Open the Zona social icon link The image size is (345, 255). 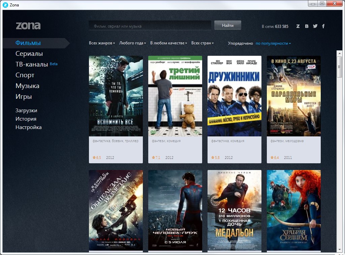click(x=298, y=26)
